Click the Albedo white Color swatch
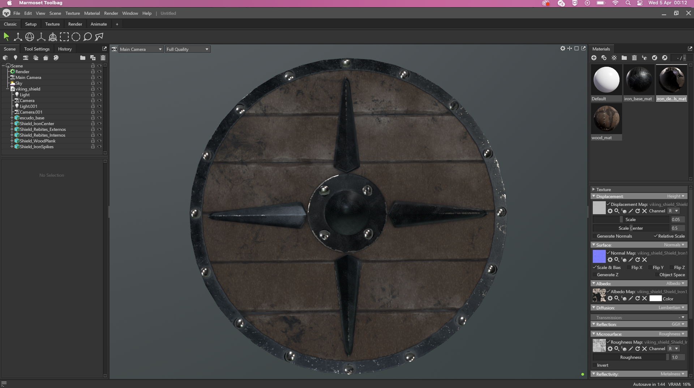This screenshot has height=388, width=694. [x=655, y=299]
